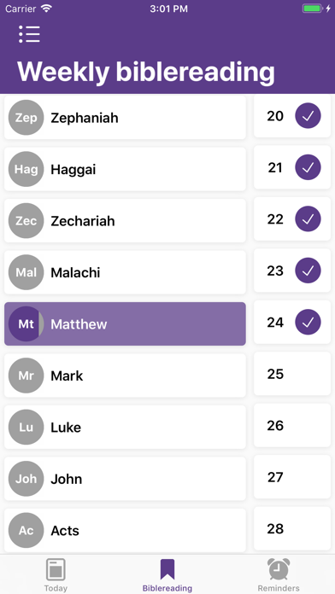Open the Acts book row
Viewport: 335px width, 594px height.
[126, 530]
